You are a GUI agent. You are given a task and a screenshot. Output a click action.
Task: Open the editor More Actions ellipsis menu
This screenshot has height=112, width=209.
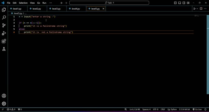point(205,9)
